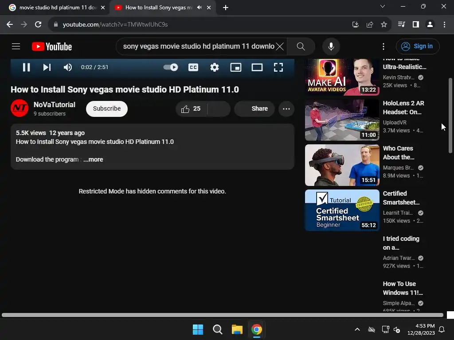Open notifications bell in taskbar
The image size is (454, 340).
[x=442, y=329]
